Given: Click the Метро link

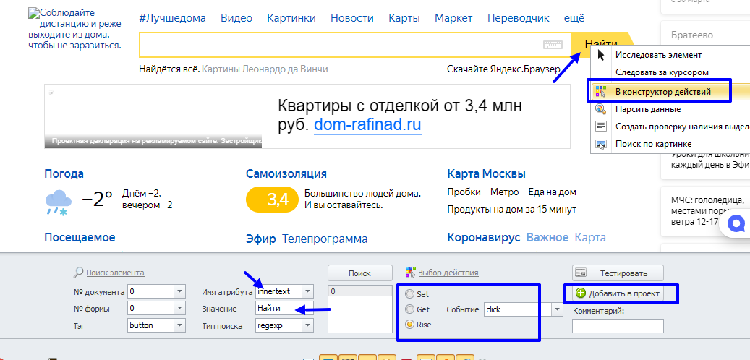Looking at the screenshot, I should (x=504, y=192).
